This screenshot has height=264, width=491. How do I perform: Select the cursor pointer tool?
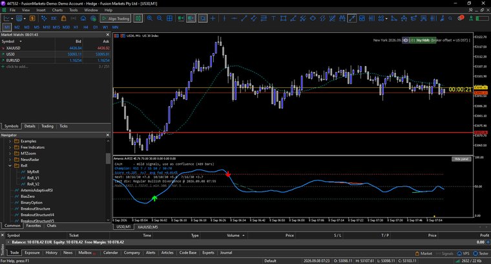pos(203,19)
